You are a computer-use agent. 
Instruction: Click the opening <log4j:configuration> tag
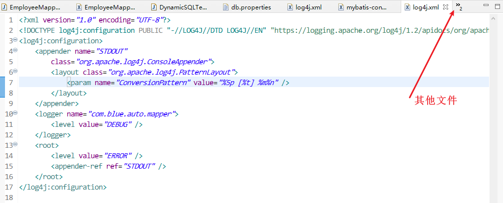point(61,41)
